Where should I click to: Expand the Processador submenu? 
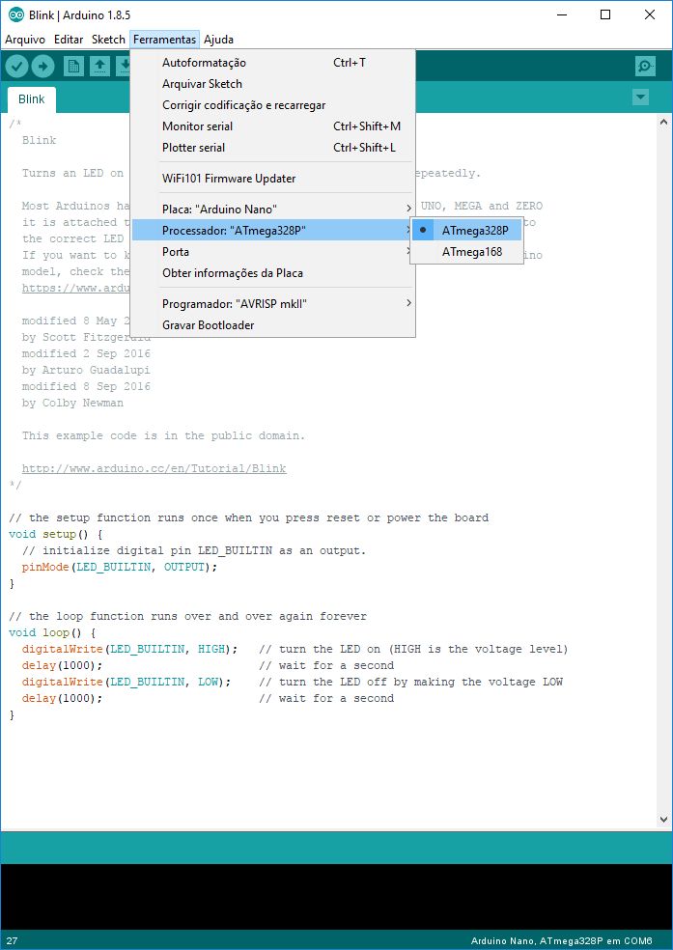click(x=273, y=230)
